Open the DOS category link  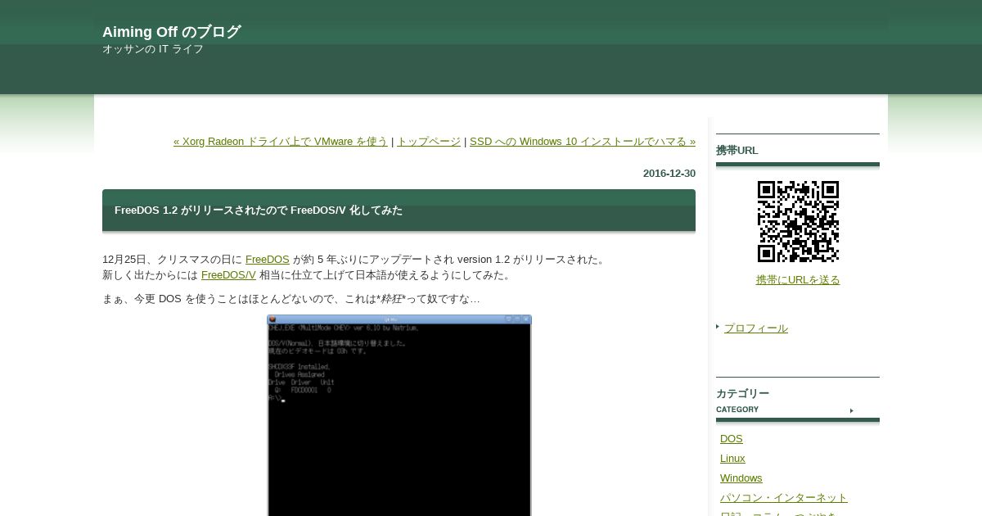732,439
